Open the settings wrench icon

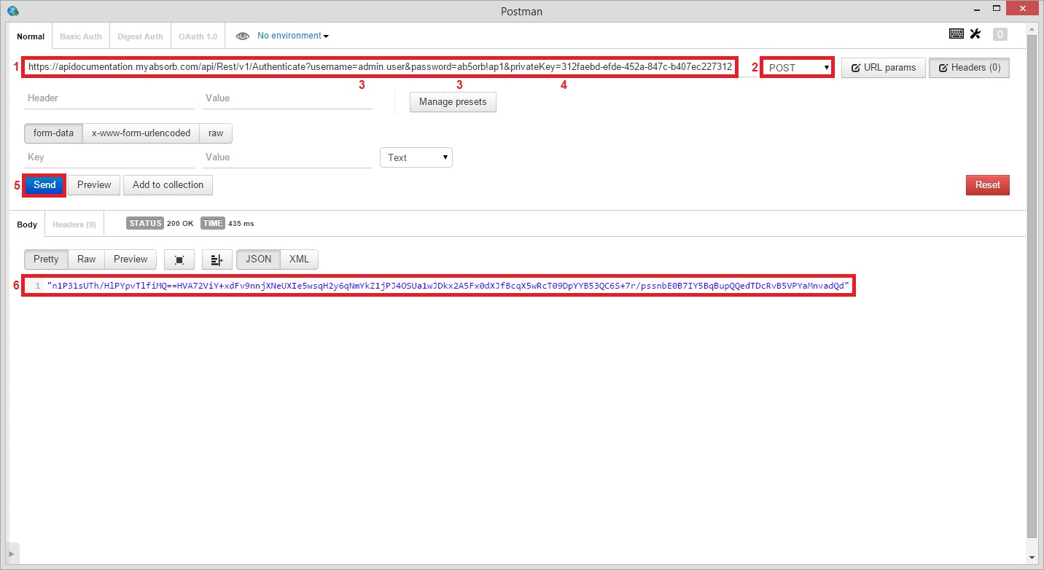975,34
